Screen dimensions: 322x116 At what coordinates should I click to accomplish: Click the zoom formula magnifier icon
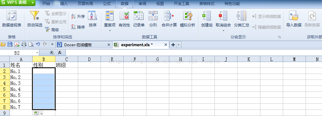[52, 53]
